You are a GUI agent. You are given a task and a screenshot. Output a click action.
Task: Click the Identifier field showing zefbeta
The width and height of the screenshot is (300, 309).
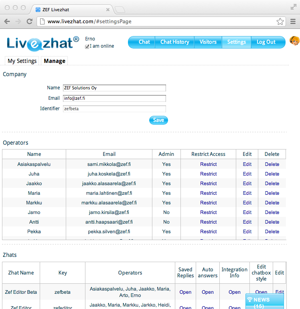114,109
